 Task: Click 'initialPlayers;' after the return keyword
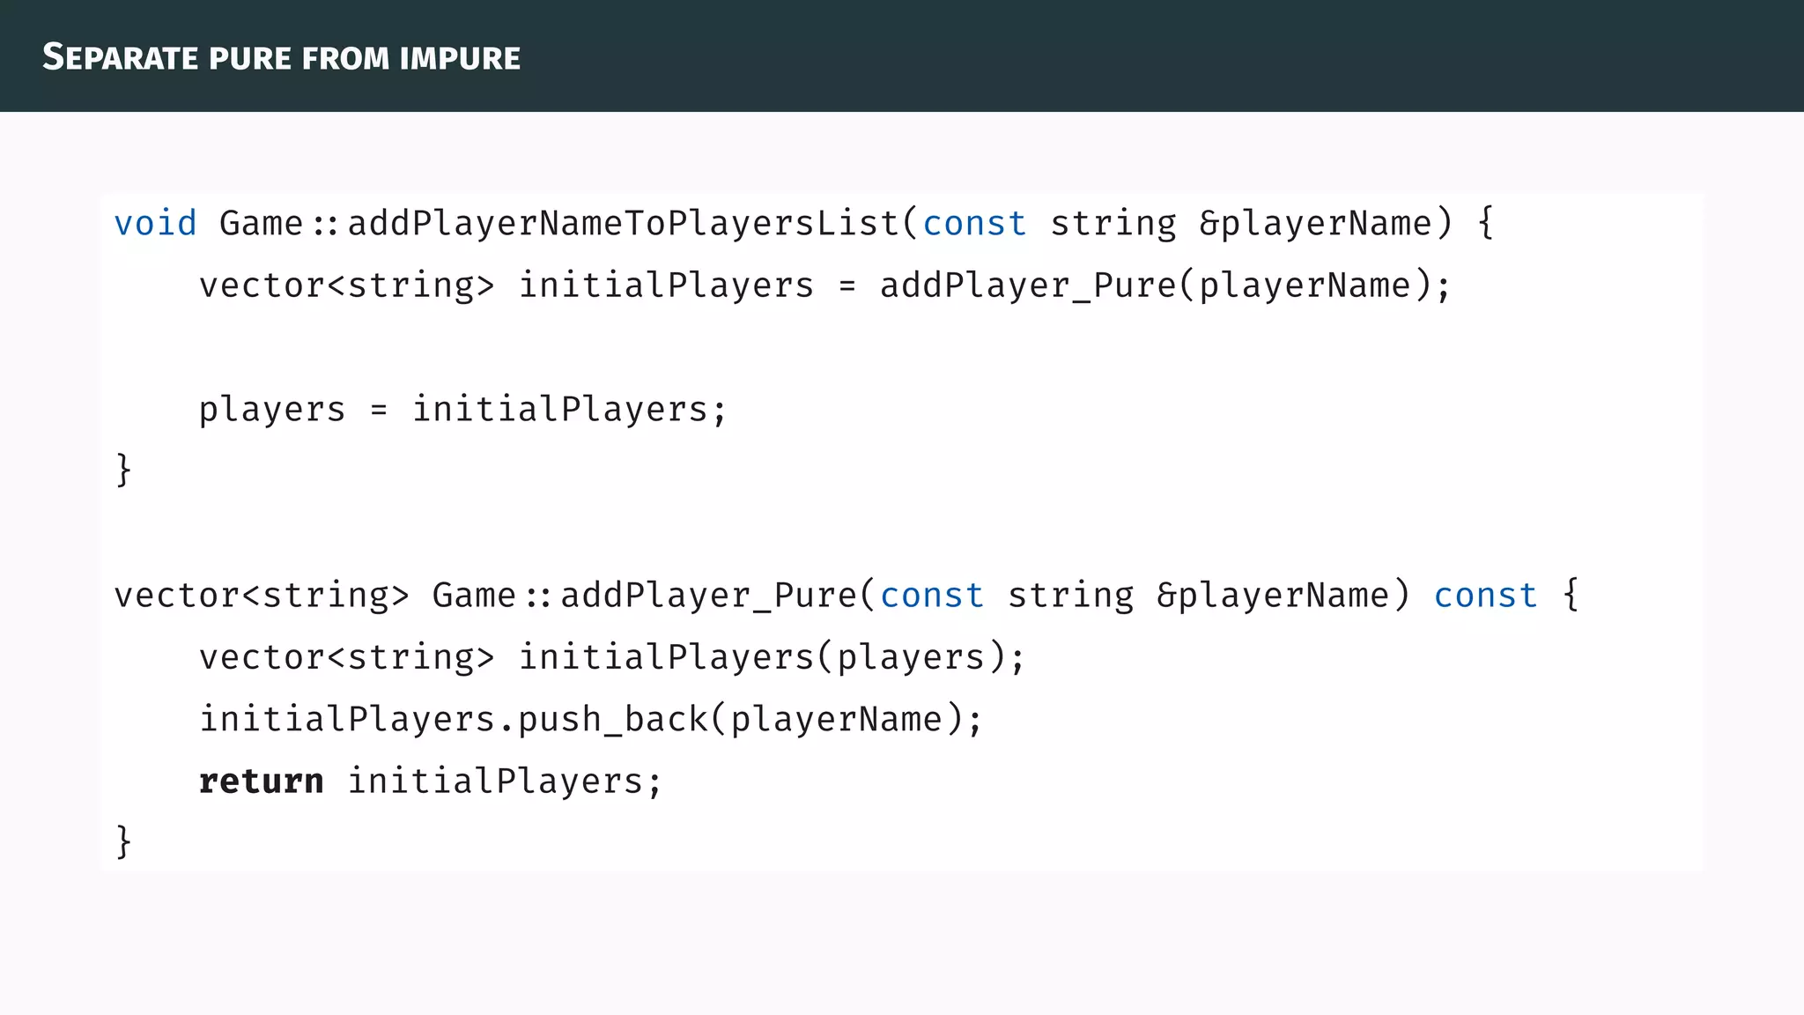coord(504,782)
